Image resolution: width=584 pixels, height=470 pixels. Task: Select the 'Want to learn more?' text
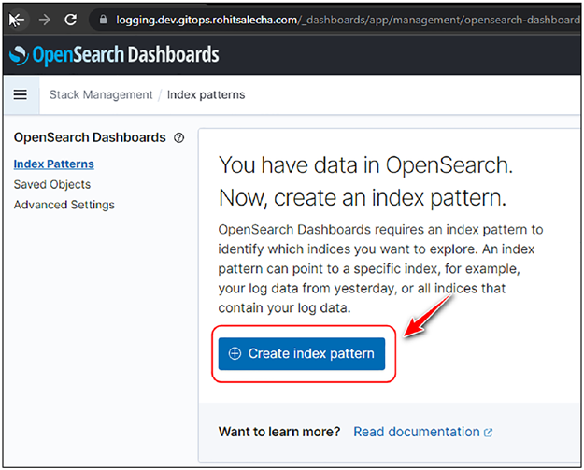(279, 432)
